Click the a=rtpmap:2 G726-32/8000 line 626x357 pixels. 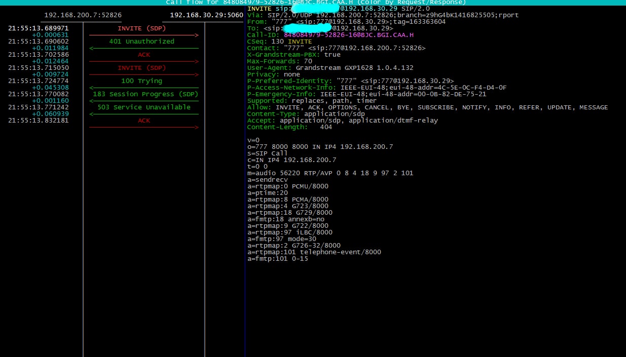point(294,246)
